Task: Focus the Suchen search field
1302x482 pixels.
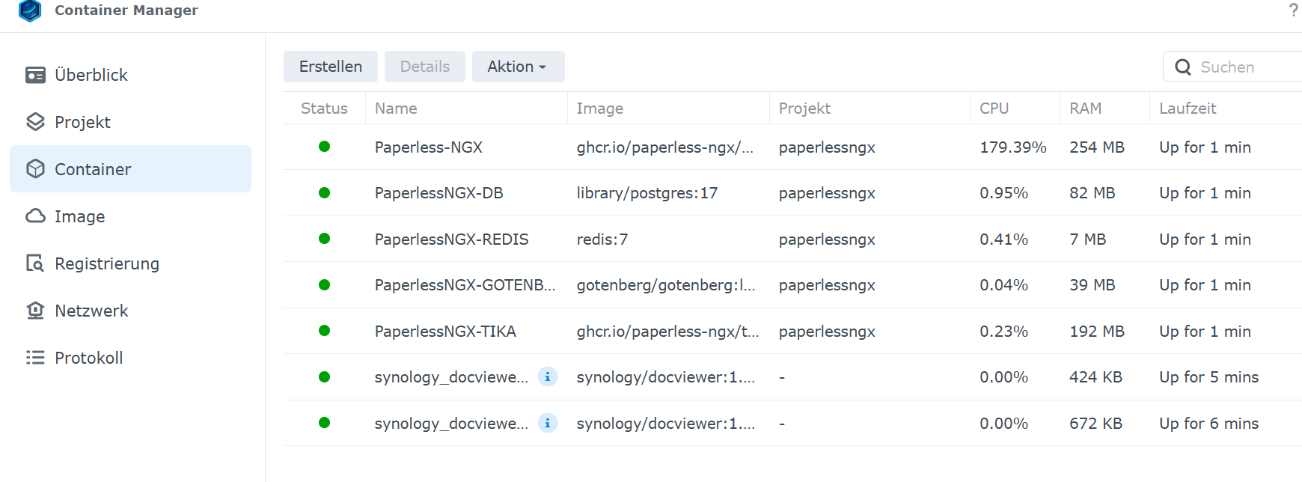Action: (1246, 67)
